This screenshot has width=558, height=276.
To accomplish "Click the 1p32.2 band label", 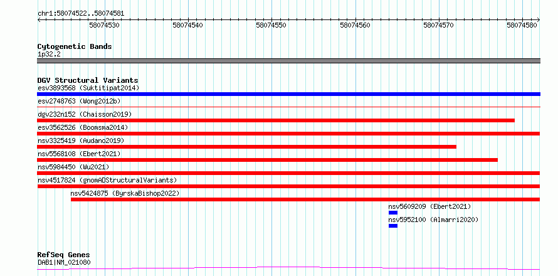I will [48, 55].
